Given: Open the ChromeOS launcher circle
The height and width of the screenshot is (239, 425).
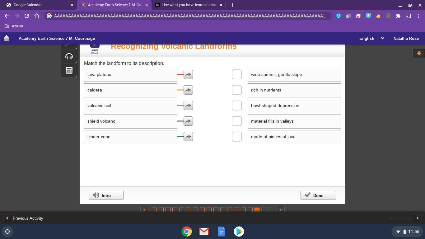Looking at the screenshot, I should point(7,232).
